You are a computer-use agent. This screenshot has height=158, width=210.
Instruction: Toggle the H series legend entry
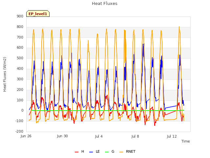(x=79, y=151)
